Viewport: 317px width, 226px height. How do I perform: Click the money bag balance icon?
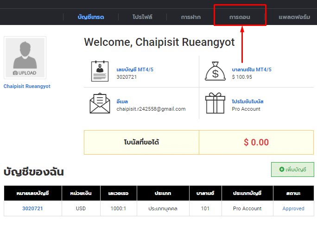coord(215,71)
